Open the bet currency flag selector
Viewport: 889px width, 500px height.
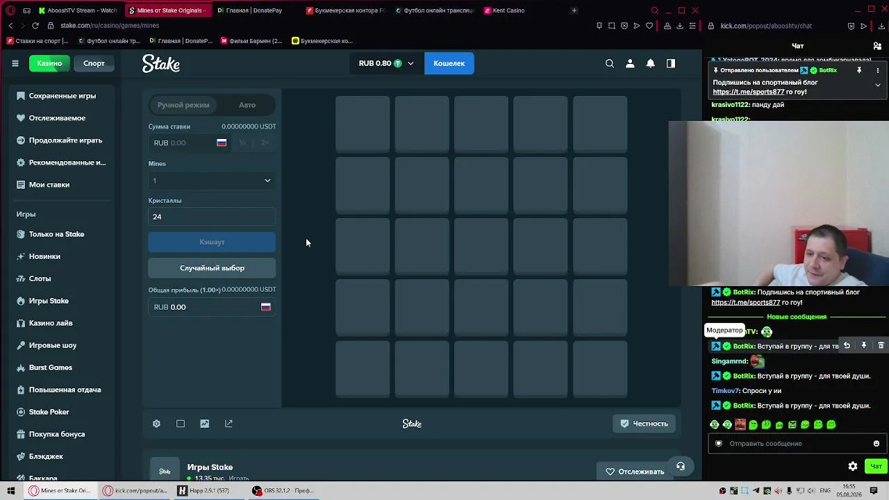pos(222,143)
